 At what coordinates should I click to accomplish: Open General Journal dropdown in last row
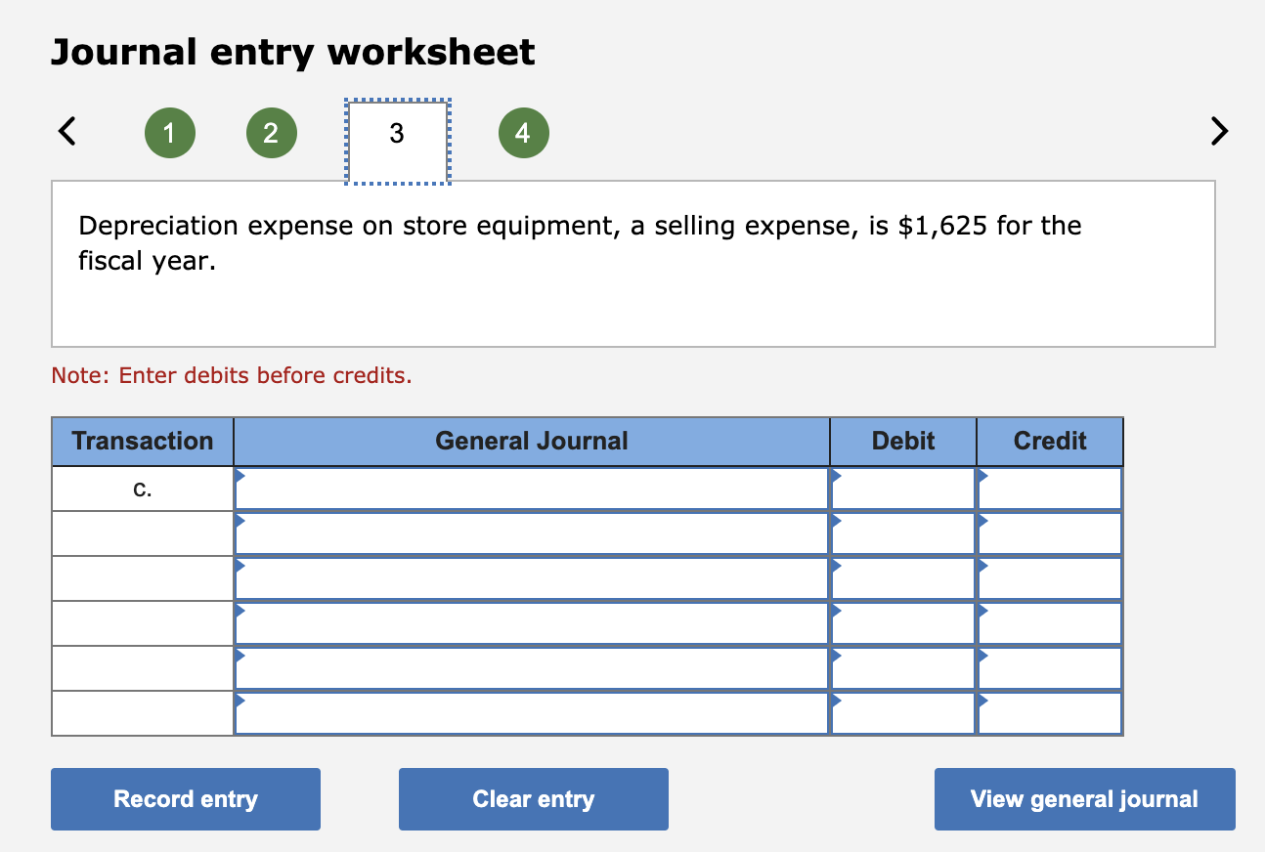point(532,713)
